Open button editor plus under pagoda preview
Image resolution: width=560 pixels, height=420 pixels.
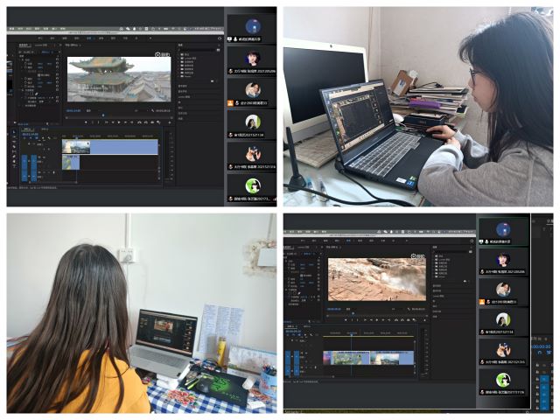170,122
